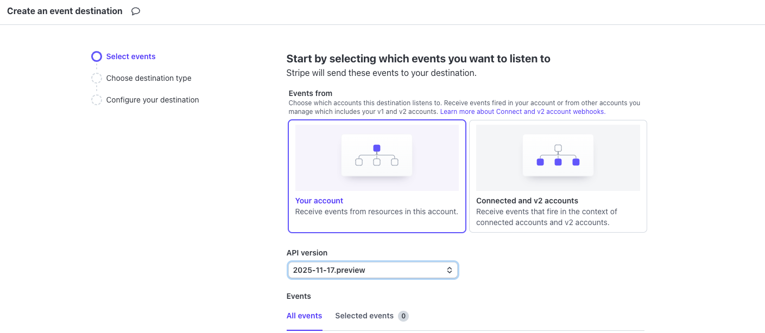Select the Connected and v2 accounts option card

[558, 176]
